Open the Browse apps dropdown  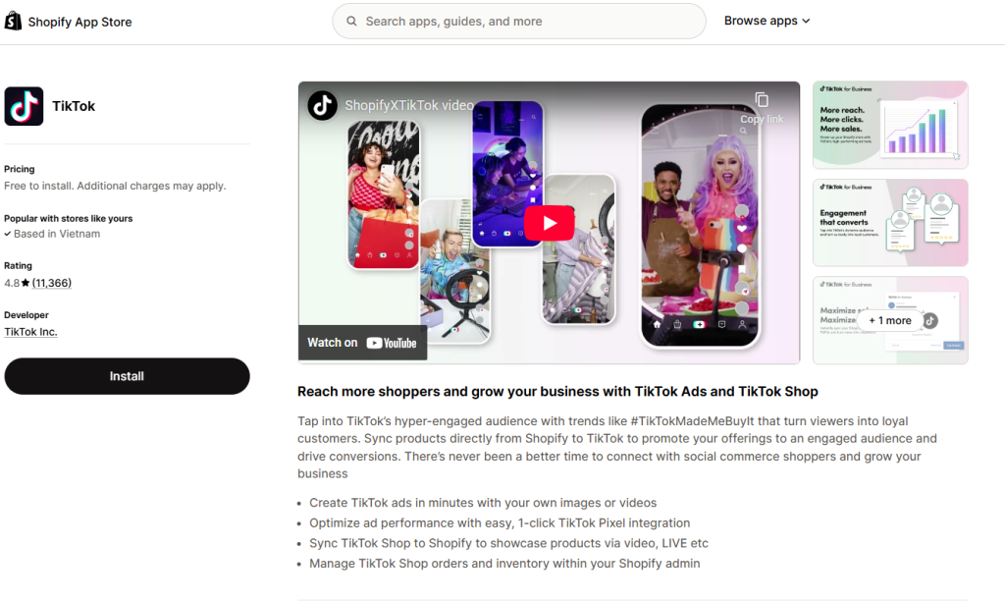click(767, 20)
